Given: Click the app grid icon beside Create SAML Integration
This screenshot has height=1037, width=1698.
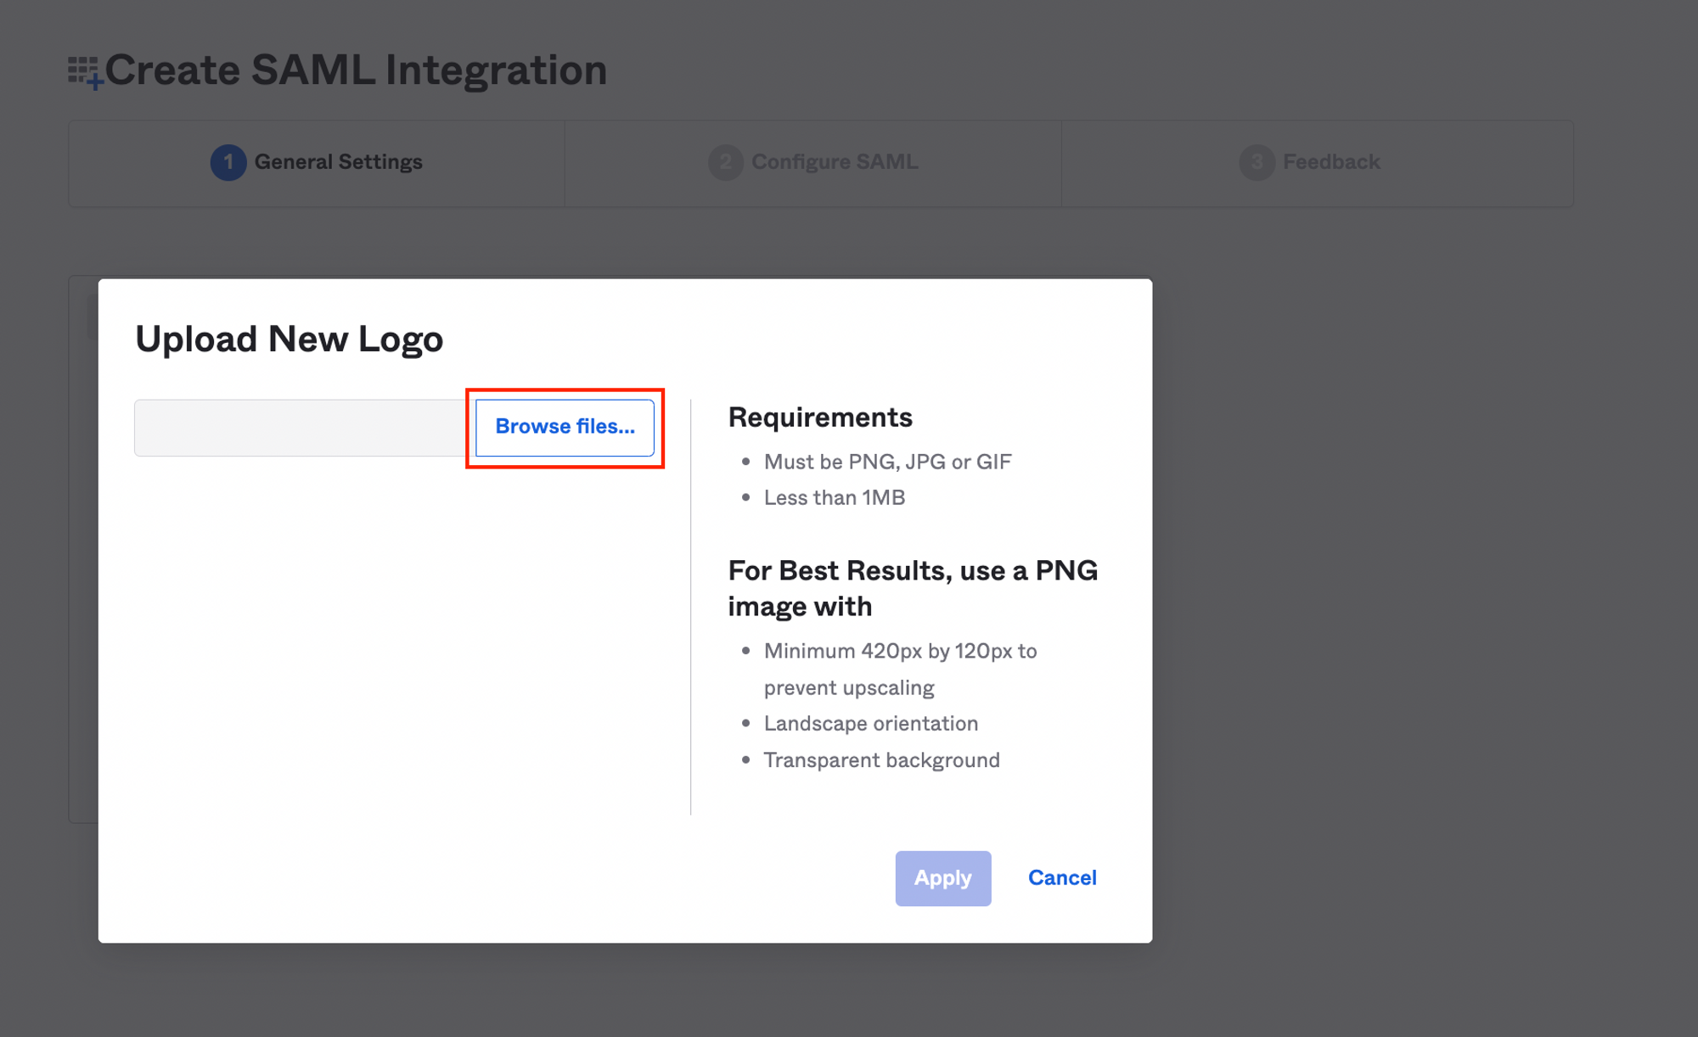Looking at the screenshot, I should (85, 72).
